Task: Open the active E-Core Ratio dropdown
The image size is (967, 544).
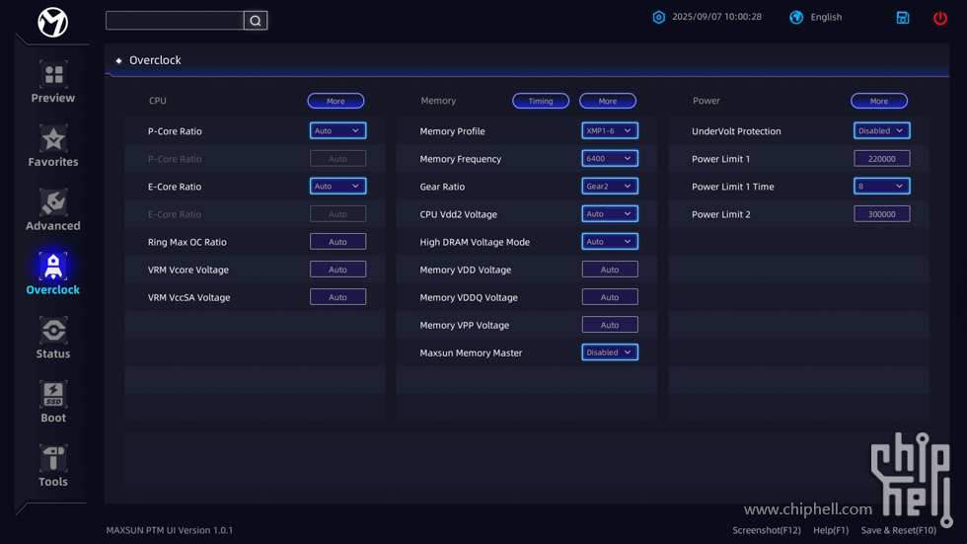Action: point(337,187)
